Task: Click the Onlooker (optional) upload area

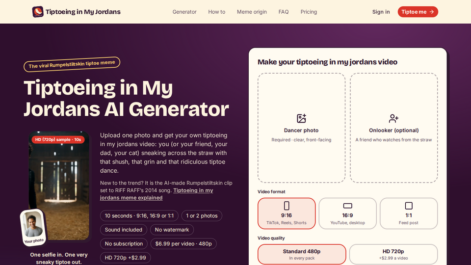Action: 393,128
